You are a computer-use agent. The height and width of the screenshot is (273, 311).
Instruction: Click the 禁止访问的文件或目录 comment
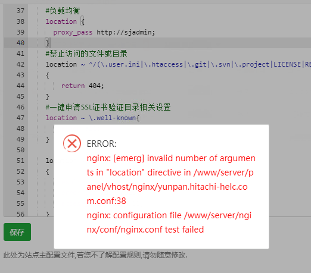point(86,54)
